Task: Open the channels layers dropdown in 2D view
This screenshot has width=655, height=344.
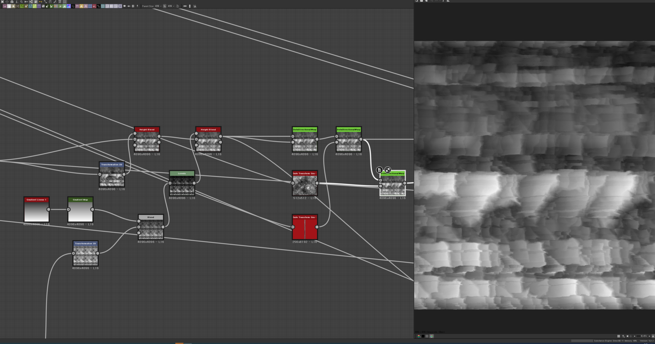Action: (x=419, y=336)
